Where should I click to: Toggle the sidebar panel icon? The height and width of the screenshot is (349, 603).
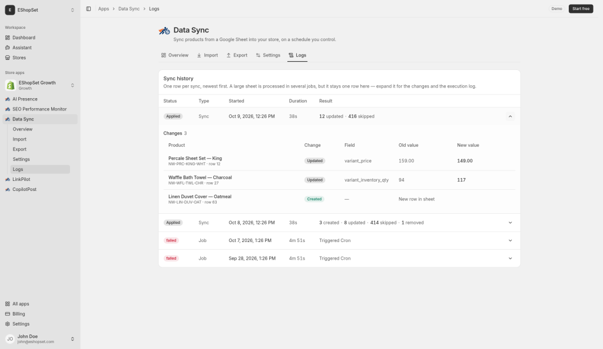click(88, 9)
